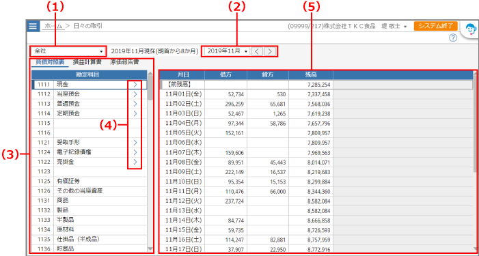
Task: Open detail arrow for 受取手形
Action: point(135,143)
